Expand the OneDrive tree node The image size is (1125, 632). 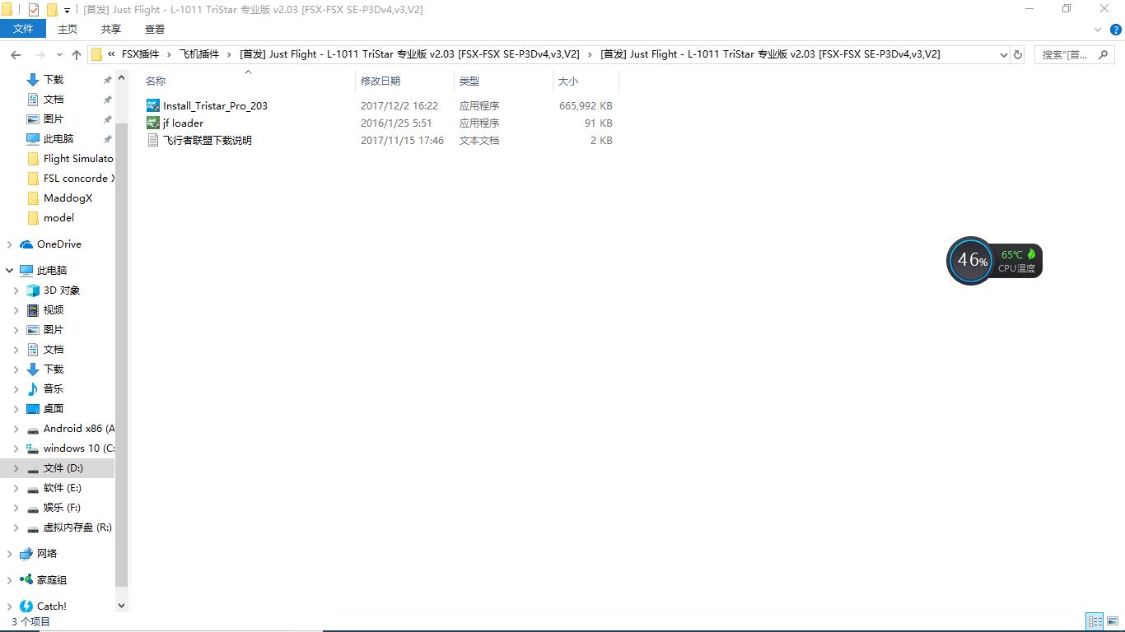tap(9, 244)
